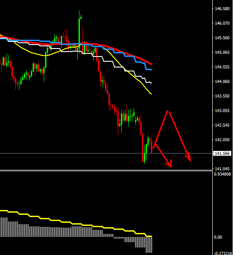
Task: Click the 145.560 price axis label
Action: pos(222,38)
